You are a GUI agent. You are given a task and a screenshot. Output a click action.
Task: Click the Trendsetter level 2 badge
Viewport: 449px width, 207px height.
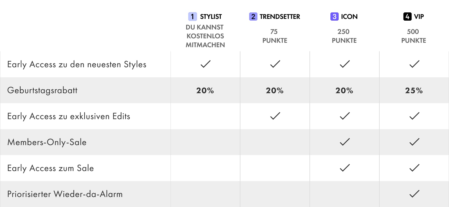click(x=253, y=17)
